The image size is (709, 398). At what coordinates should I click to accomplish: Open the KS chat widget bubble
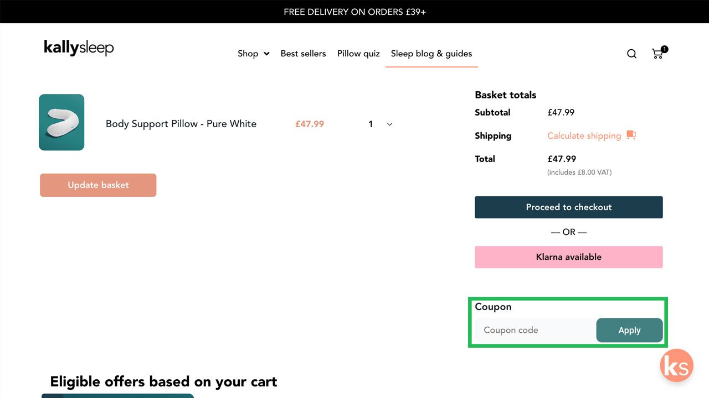point(677,366)
